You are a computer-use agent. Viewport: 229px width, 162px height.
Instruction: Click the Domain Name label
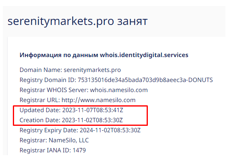[x=41, y=70]
